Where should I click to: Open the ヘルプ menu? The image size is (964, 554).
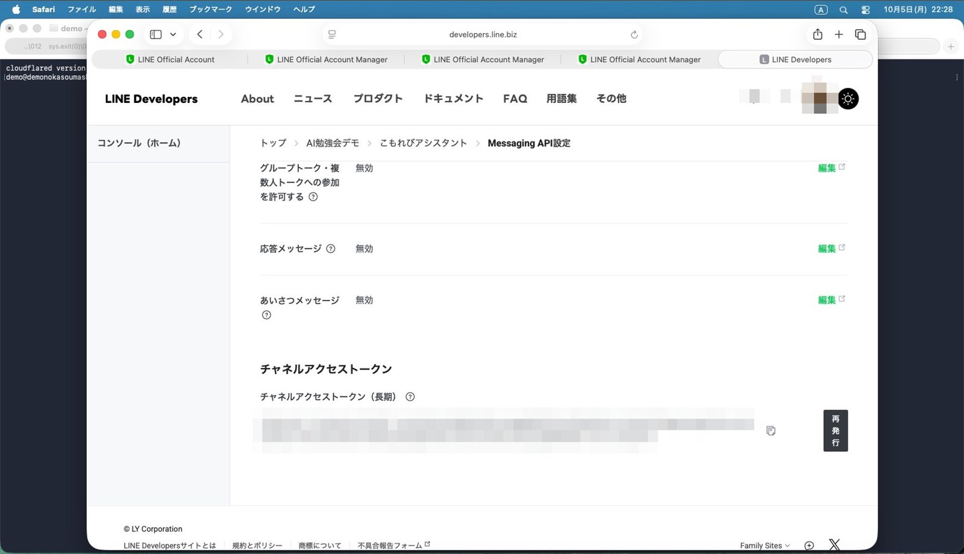tap(304, 9)
